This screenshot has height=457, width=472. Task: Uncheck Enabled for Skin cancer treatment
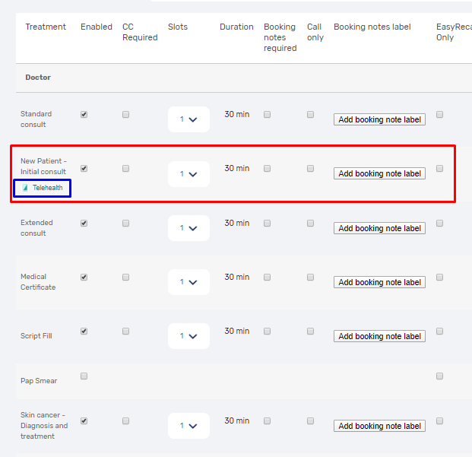click(84, 421)
